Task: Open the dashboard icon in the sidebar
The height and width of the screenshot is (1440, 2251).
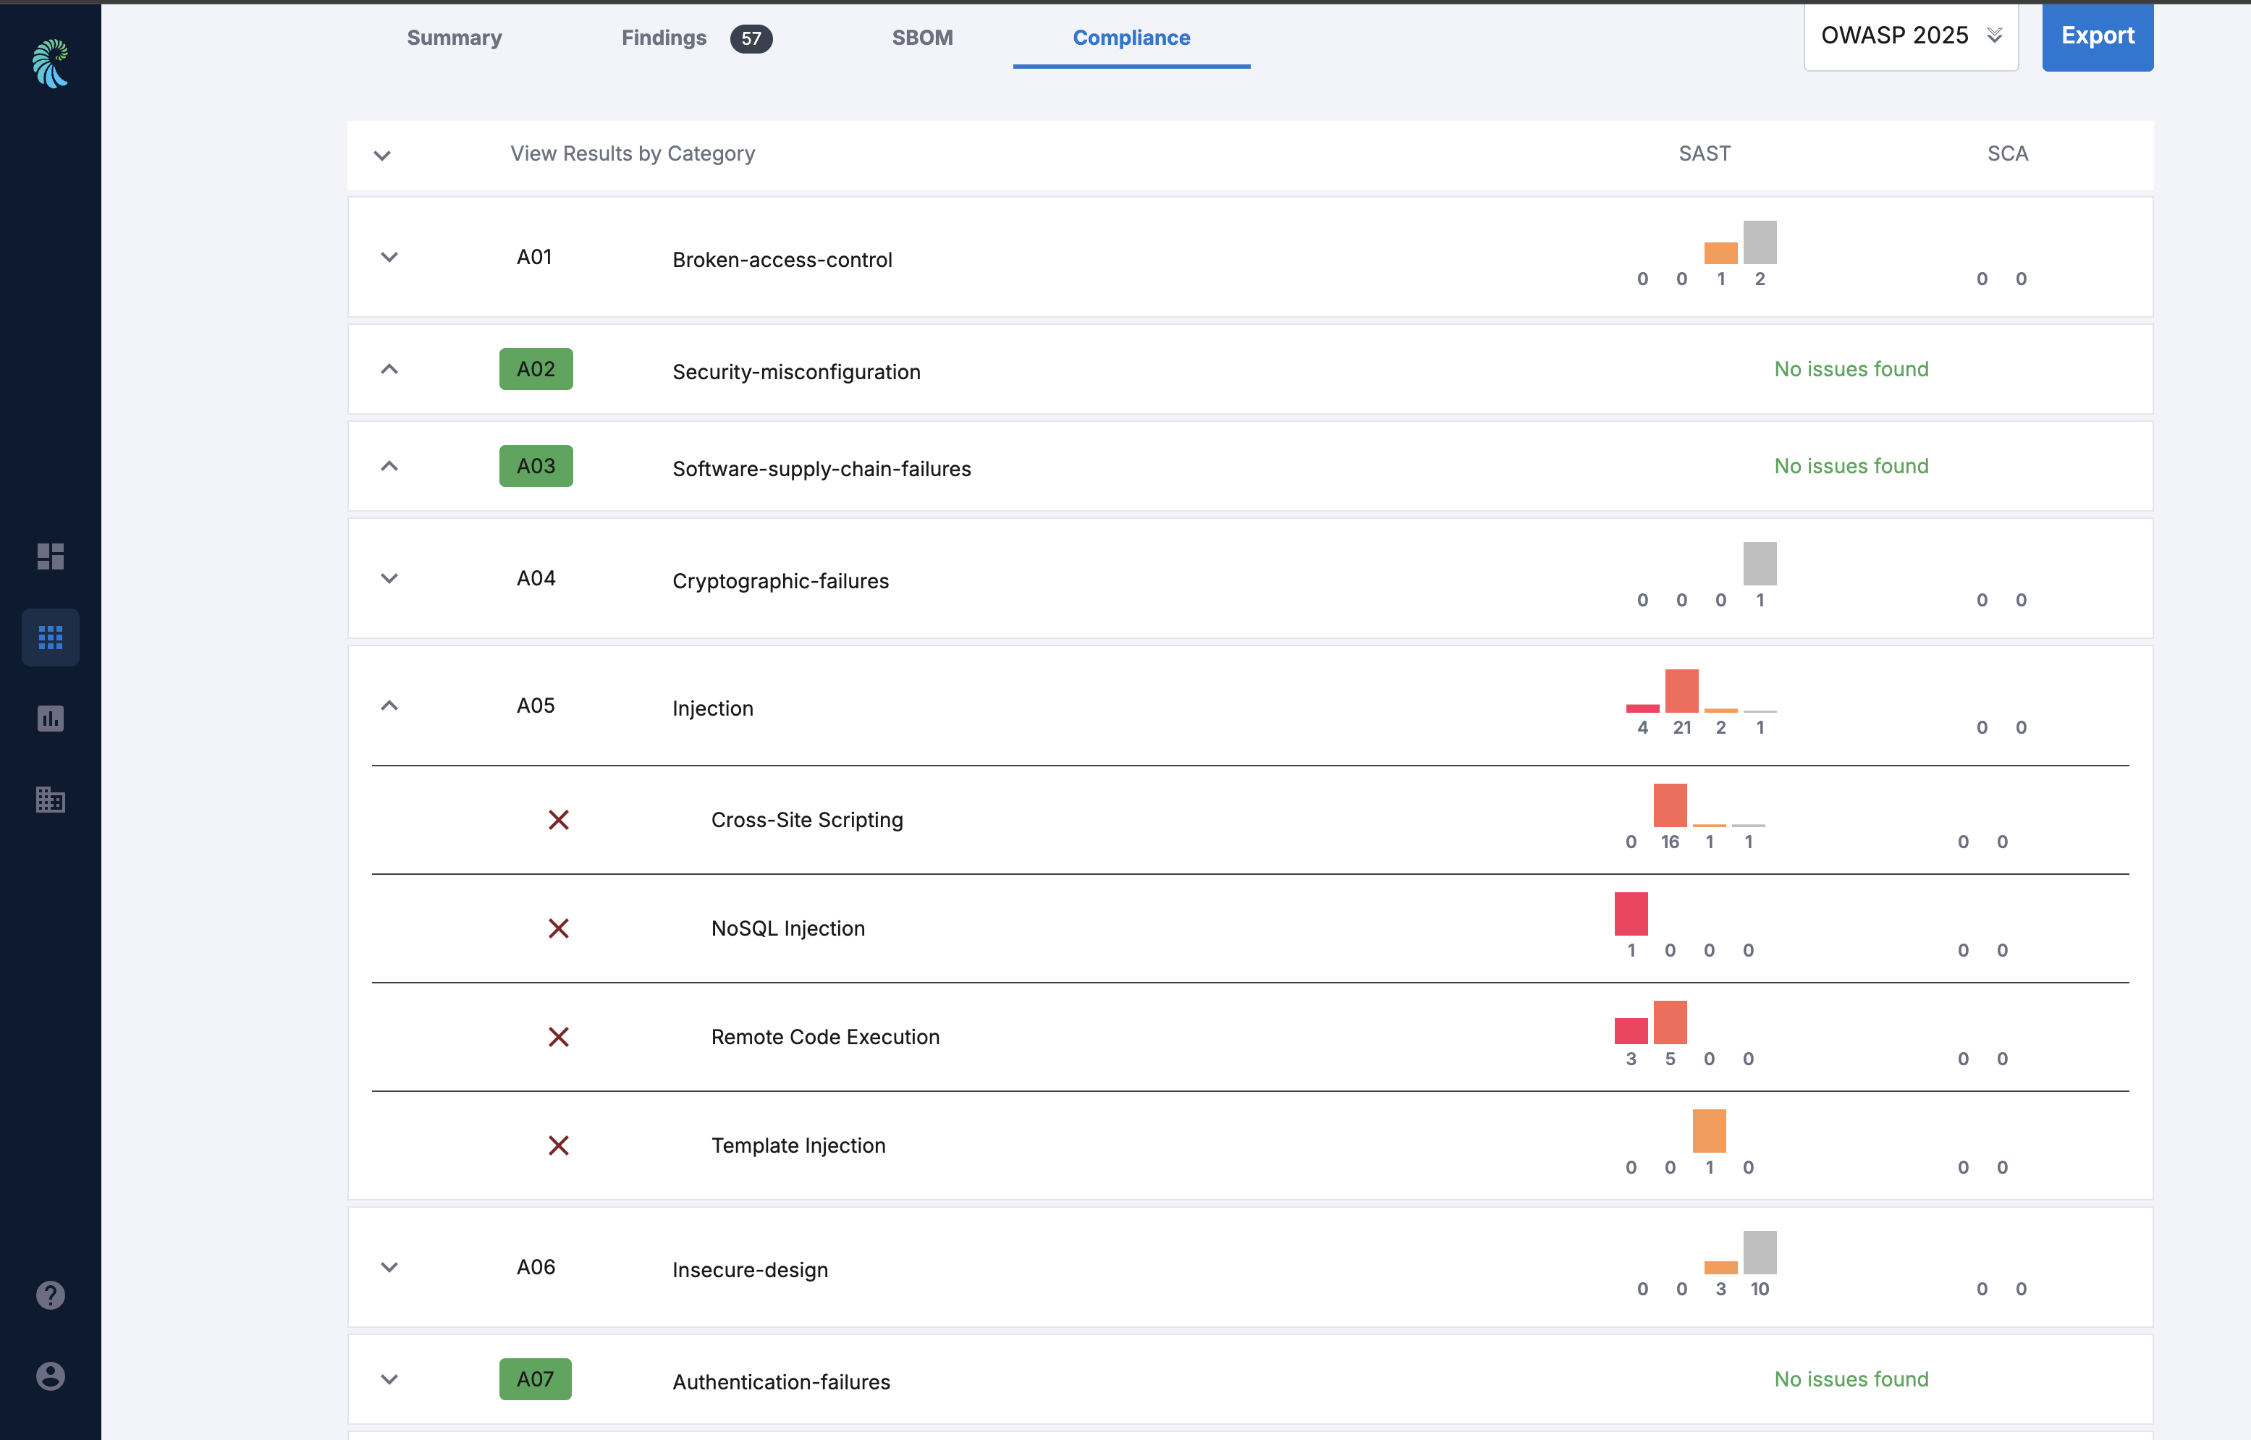Action: point(51,556)
